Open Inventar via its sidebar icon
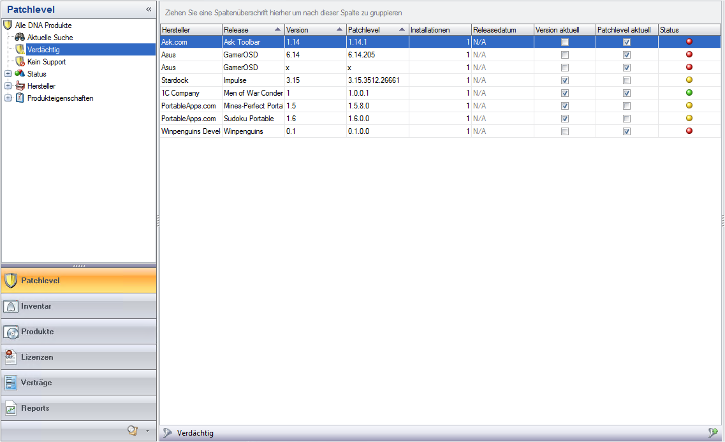This screenshot has width=725, height=442. coord(10,306)
